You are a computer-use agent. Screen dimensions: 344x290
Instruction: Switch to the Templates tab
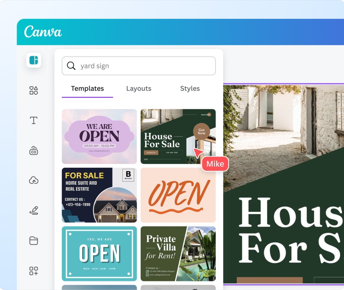coord(87,89)
